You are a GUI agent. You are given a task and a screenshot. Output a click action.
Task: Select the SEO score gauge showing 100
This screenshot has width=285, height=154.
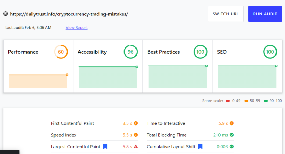click(270, 52)
